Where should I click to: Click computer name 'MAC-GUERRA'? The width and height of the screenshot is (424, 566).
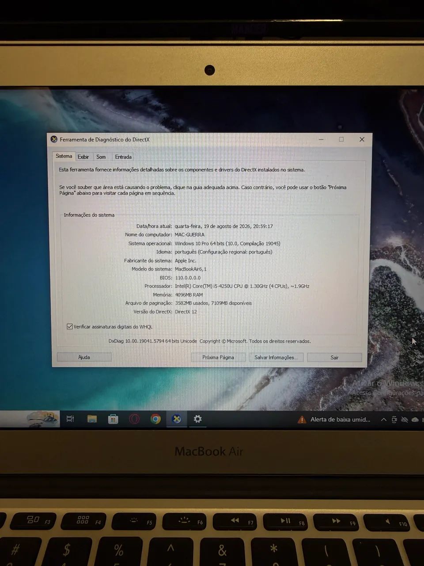coord(189,235)
